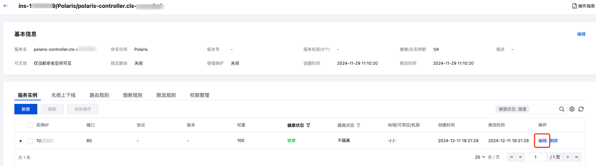Click the green 健康 status cell
Screen dimensions: 596x166
point(292,141)
